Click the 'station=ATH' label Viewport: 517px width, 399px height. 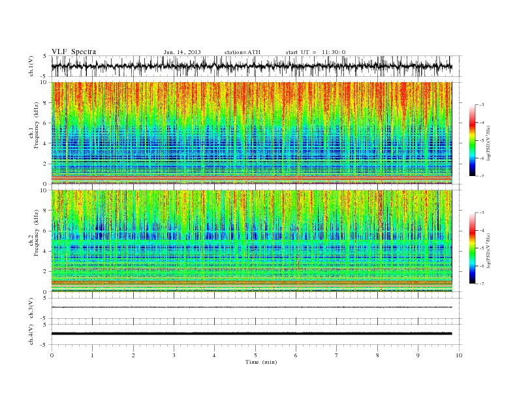(242, 52)
